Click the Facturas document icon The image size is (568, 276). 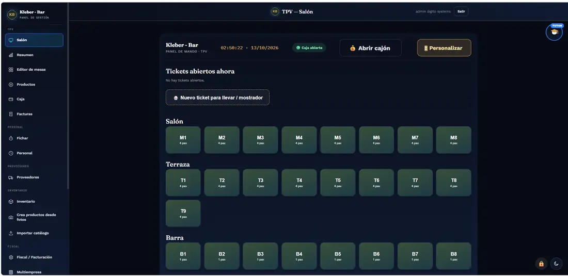[x=11, y=114]
